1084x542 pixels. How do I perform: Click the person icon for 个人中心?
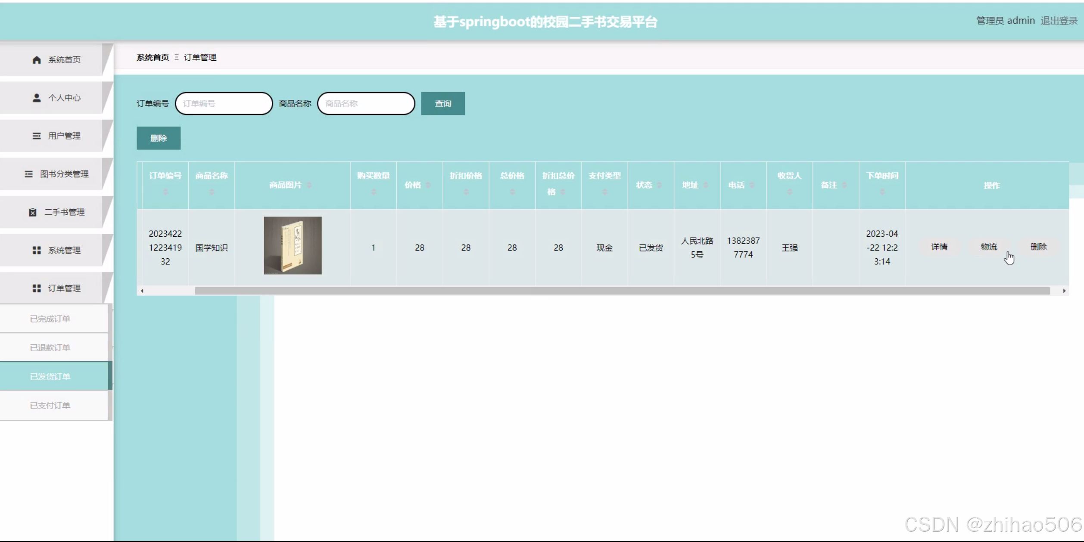coord(37,98)
